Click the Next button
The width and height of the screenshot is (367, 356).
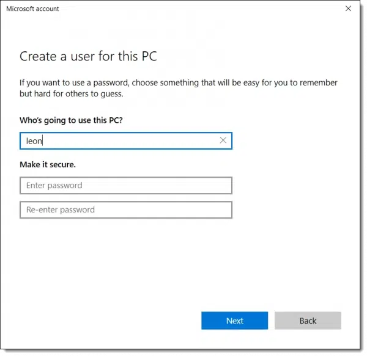tap(234, 321)
